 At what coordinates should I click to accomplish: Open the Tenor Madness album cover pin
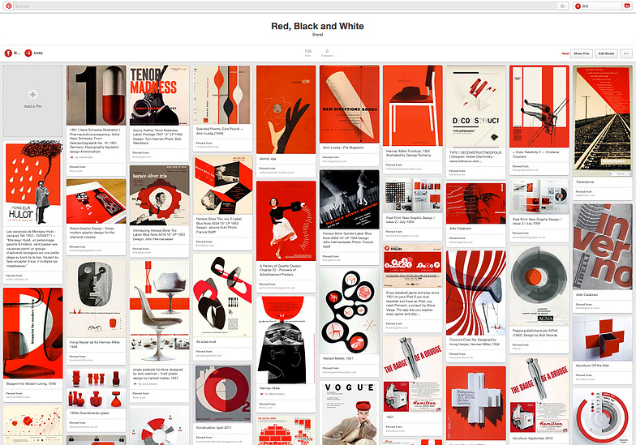coord(159,96)
